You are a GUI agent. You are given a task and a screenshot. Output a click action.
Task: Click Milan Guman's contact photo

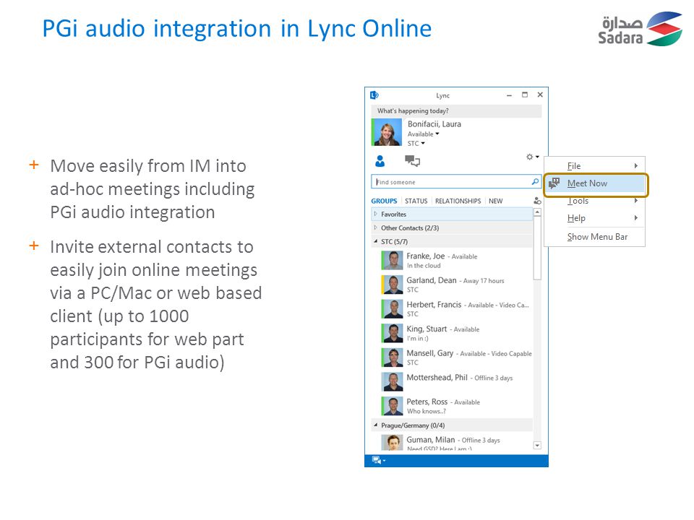click(392, 443)
